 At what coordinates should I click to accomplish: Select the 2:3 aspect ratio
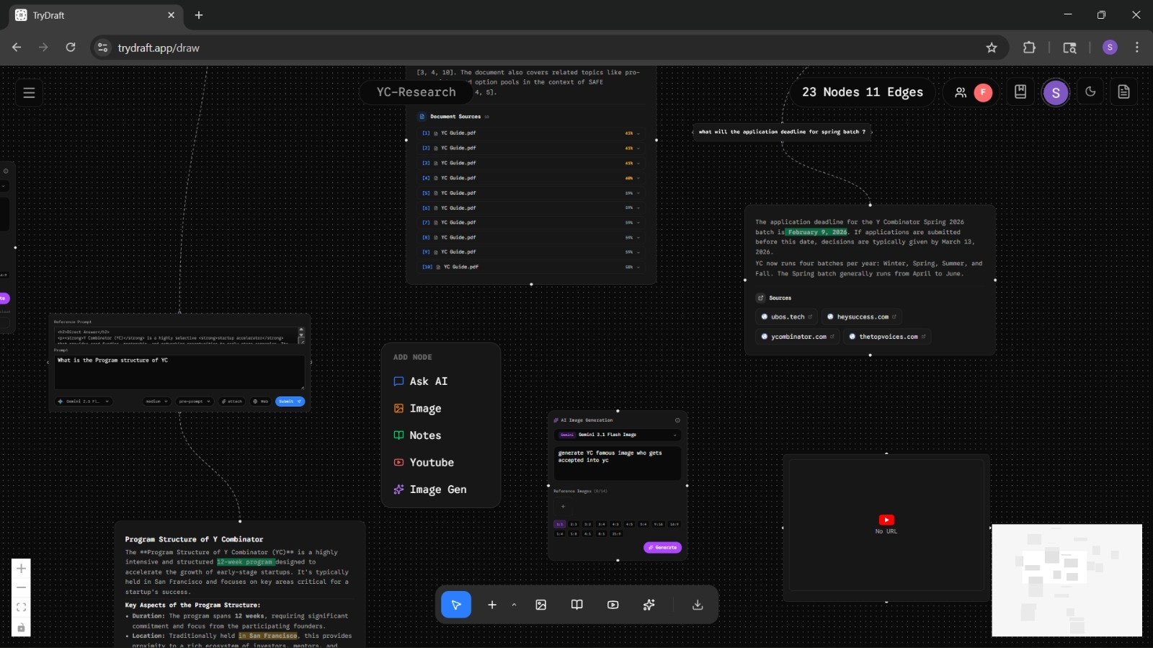pyautogui.click(x=574, y=524)
